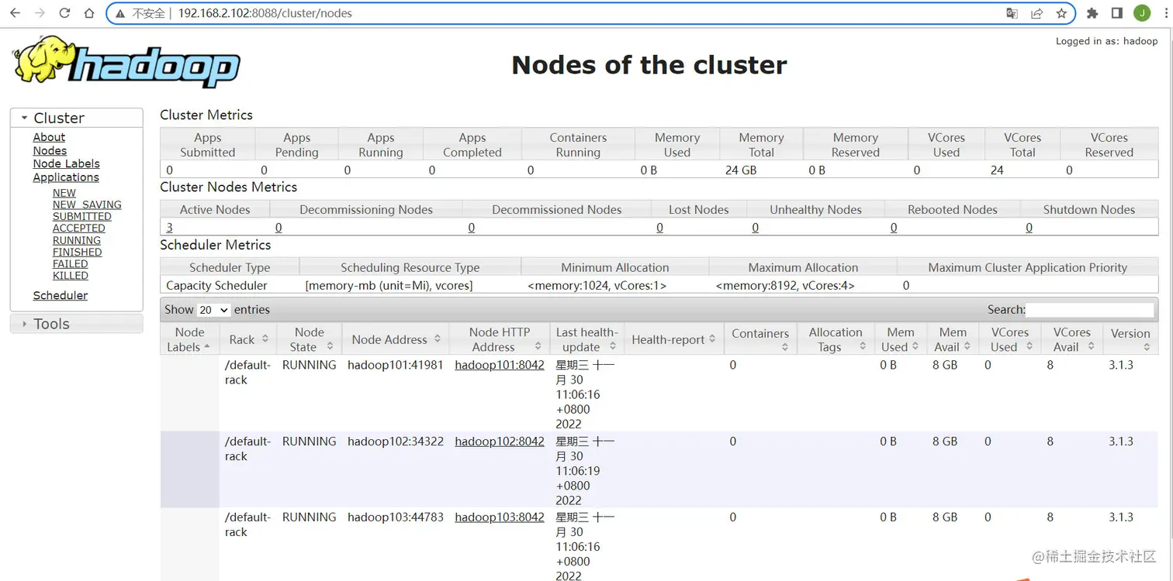Click Capacity Scheduler type value
This screenshot has width=1173, height=581.
[x=216, y=285]
